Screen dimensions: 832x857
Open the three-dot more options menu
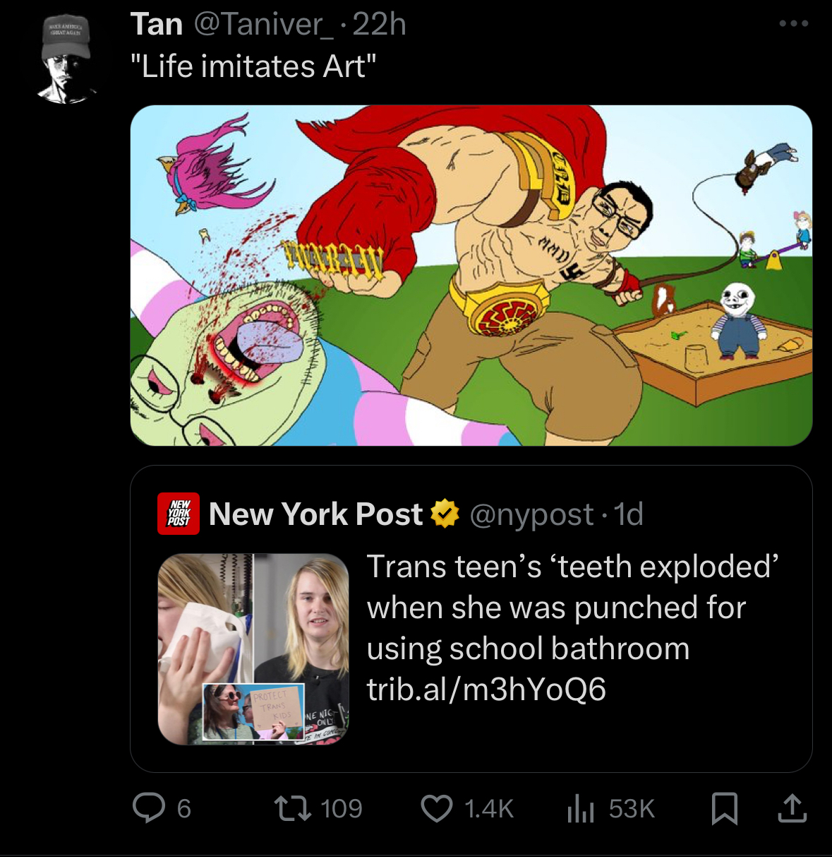[x=794, y=23]
